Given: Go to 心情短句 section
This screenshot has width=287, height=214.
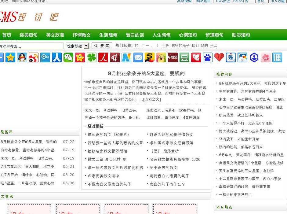Looking at the screenshot, I should click(188, 35).
